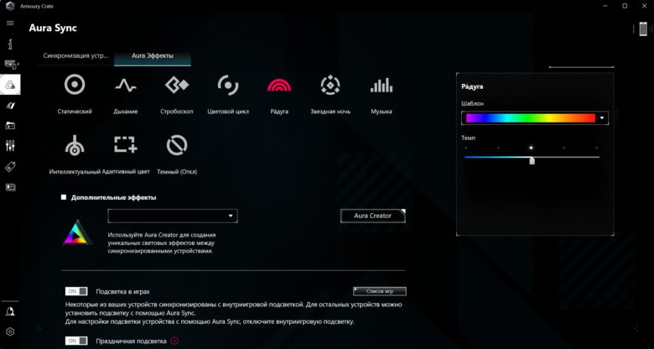Viewport: 654px width, 349px height.
Task: Select the Статический lighting effect icon
Action: click(75, 85)
